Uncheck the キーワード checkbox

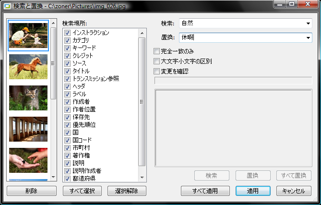[67, 48]
